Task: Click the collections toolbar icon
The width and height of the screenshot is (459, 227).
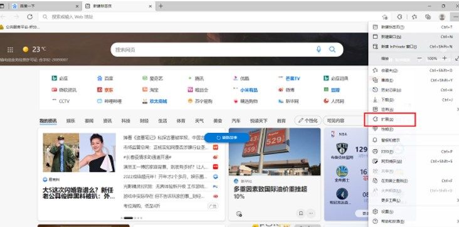Action: point(428,17)
